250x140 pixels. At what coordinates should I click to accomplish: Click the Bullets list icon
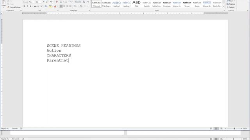coord(61,2)
